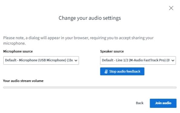Screen dimensions: 180x113
Task: Click the Microphone source label
Action: pyautogui.click(x=18, y=51)
